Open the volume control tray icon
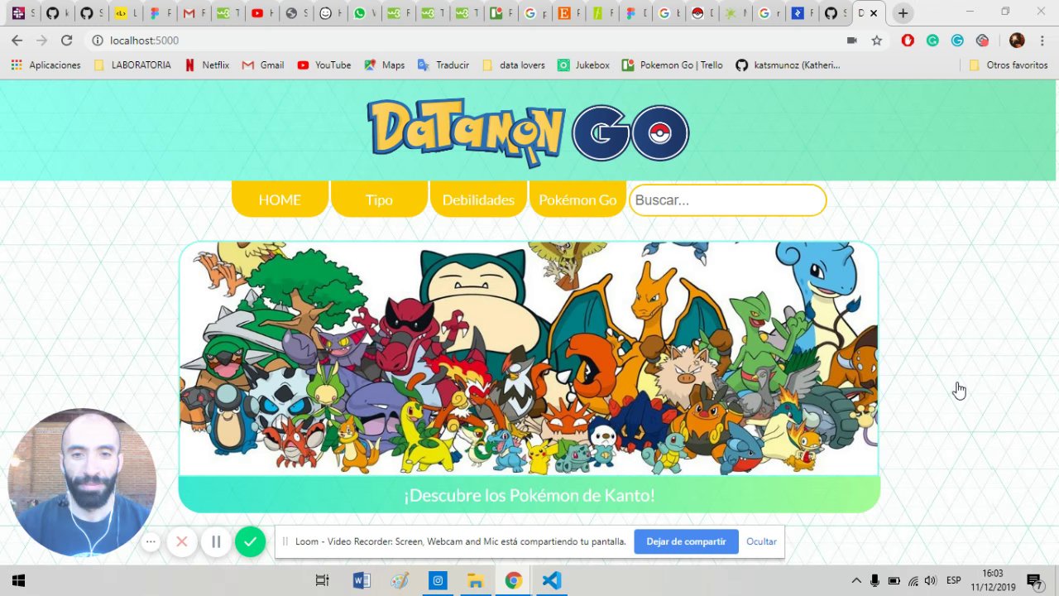1059x596 pixels. pyautogui.click(x=931, y=580)
